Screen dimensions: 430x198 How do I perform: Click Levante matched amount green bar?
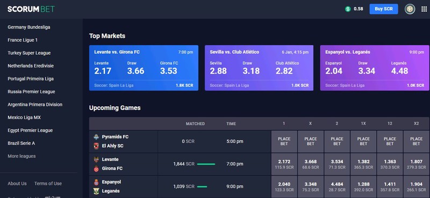206,164
